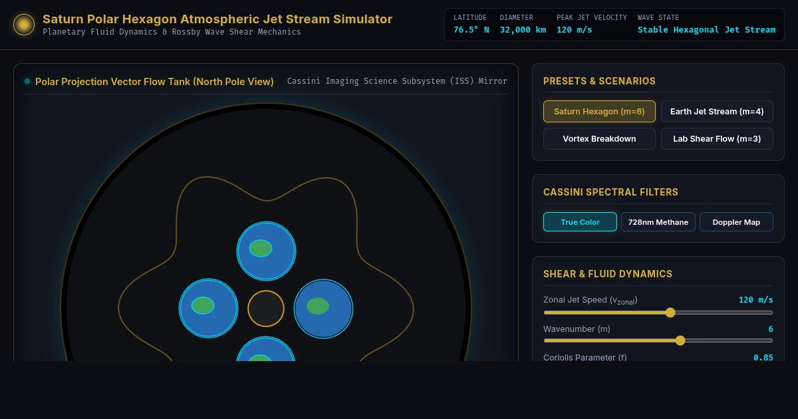Screen dimensions: 798x419
Task: Click the Coriolis Parameter value '0.85'
Action: [763, 357]
